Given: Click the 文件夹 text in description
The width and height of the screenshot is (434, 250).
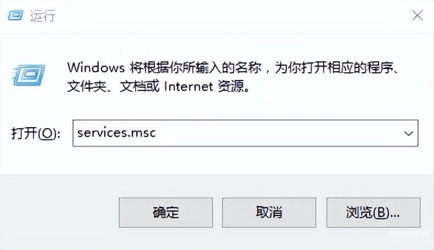Looking at the screenshot, I should 87,87.
